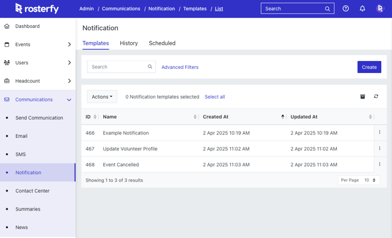
Task: Expand the Events sidebar menu
Action: (x=70, y=44)
